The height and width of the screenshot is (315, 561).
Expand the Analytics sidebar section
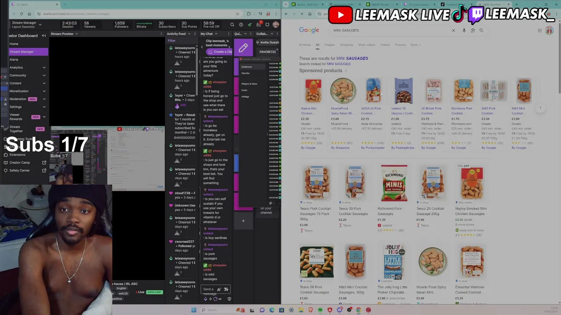pyautogui.click(x=44, y=67)
